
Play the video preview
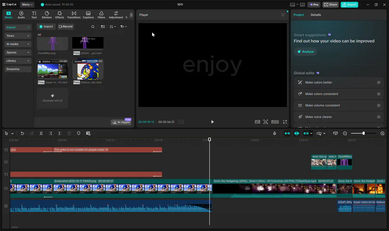pos(212,122)
